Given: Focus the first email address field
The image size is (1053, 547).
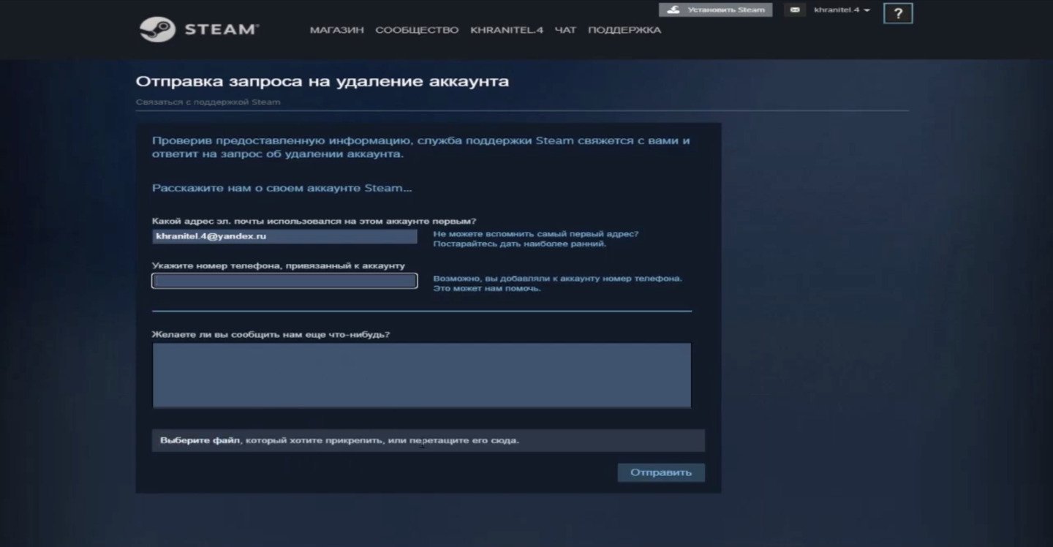Looking at the screenshot, I should 284,236.
